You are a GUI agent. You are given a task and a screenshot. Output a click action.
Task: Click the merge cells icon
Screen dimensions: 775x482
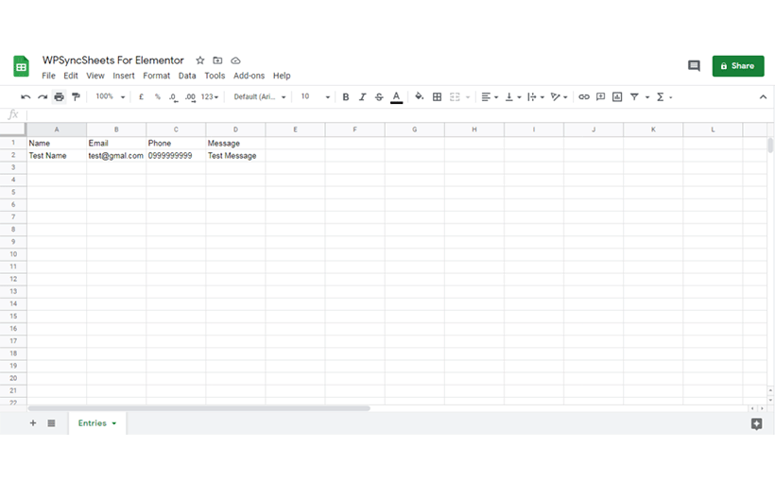(455, 97)
